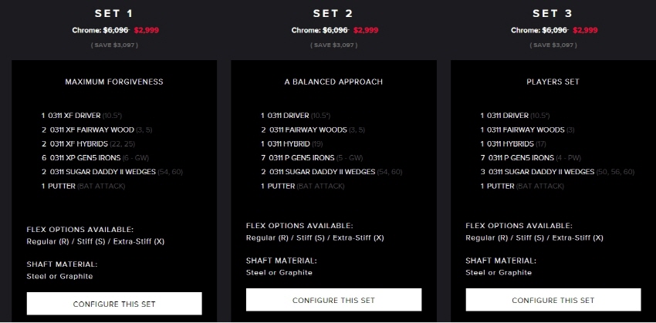The width and height of the screenshot is (656, 323).
Task: Click 0311 P GEN5 Irons (4 - PW)
Action: pos(531,158)
